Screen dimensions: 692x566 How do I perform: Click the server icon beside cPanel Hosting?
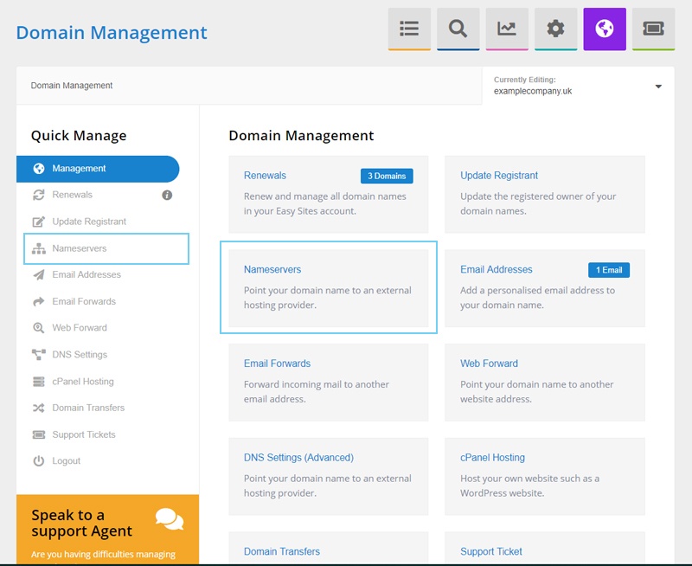pyautogui.click(x=39, y=382)
